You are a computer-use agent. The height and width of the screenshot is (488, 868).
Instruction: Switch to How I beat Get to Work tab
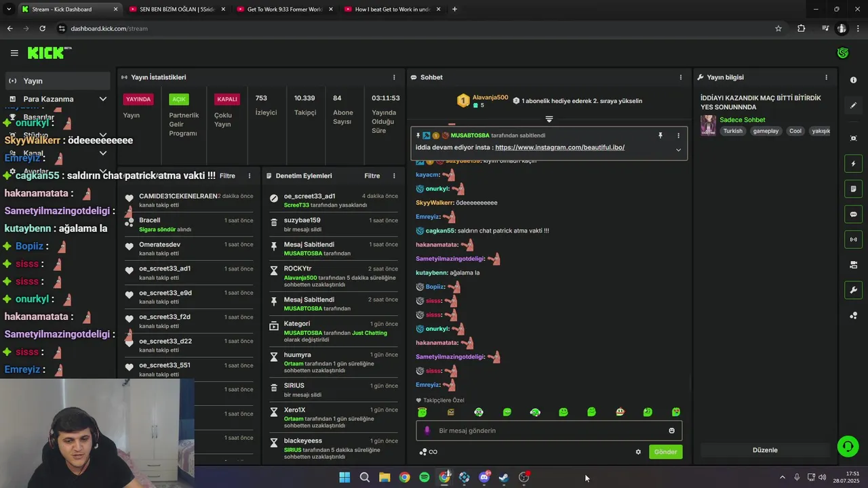point(392,9)
